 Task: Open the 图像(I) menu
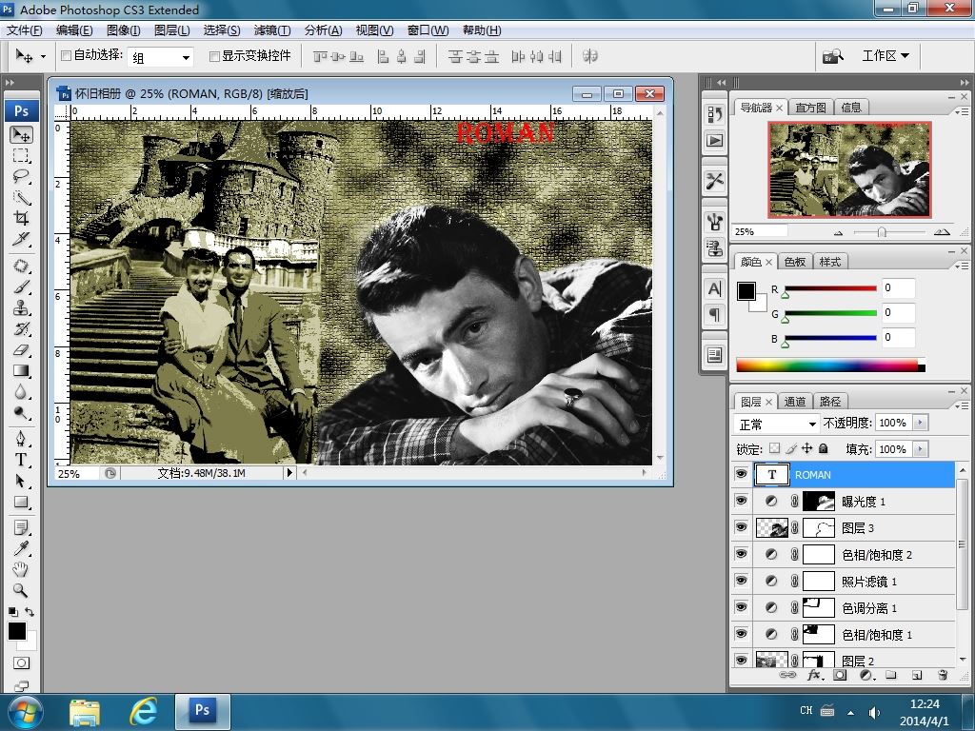[123, 30]
